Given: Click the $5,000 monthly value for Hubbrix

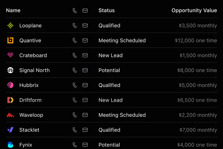Looking at the screenshot, I should pos(198,85).
